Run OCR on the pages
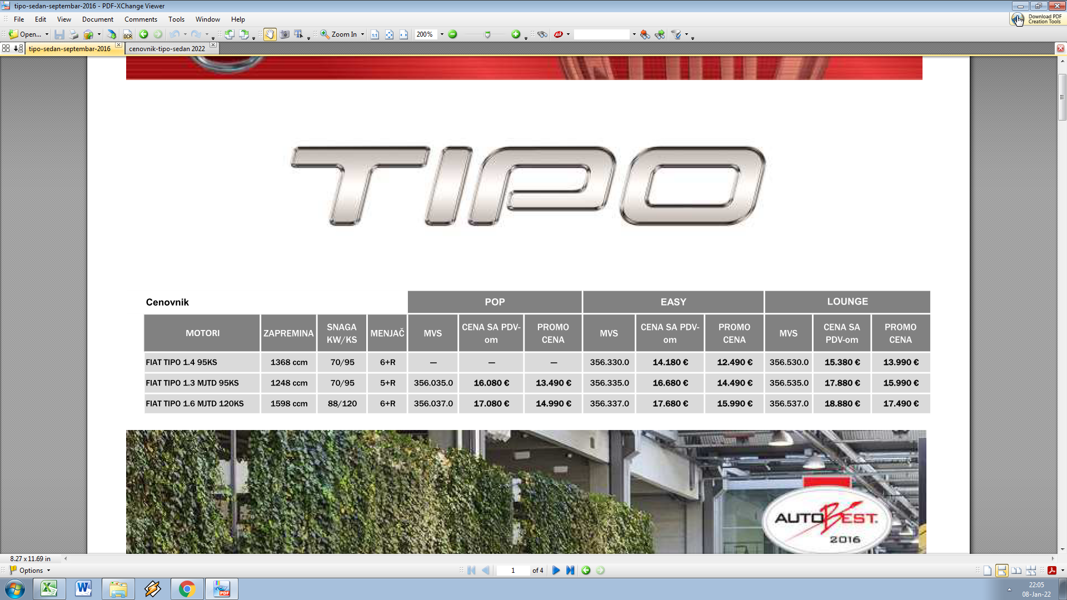This screenshot has width=1067, height=600. [128, 34]
